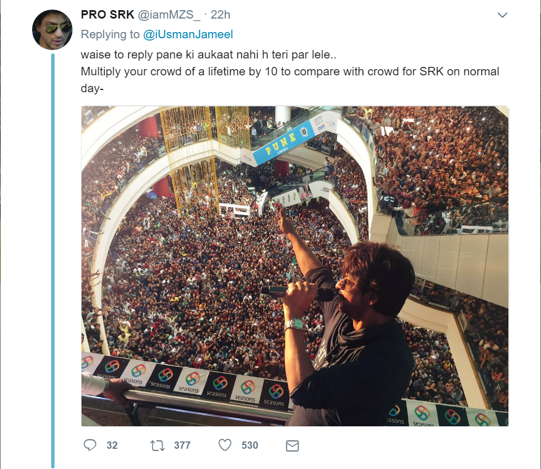Click the "Replying to" label

click(x=110, y=34)
